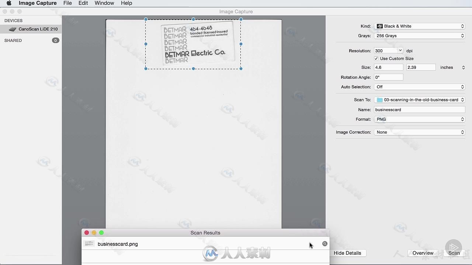
Task: Click the Scan Results title bar
Action: pos(205,233)
